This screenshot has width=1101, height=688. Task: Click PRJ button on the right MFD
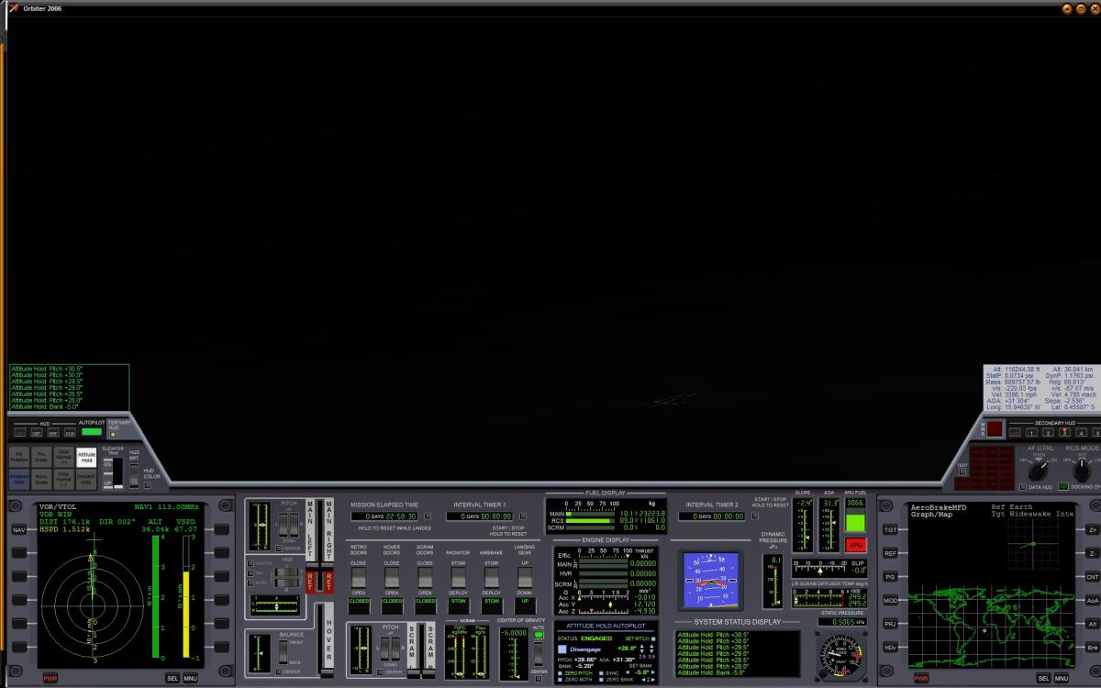coord(890,624)
